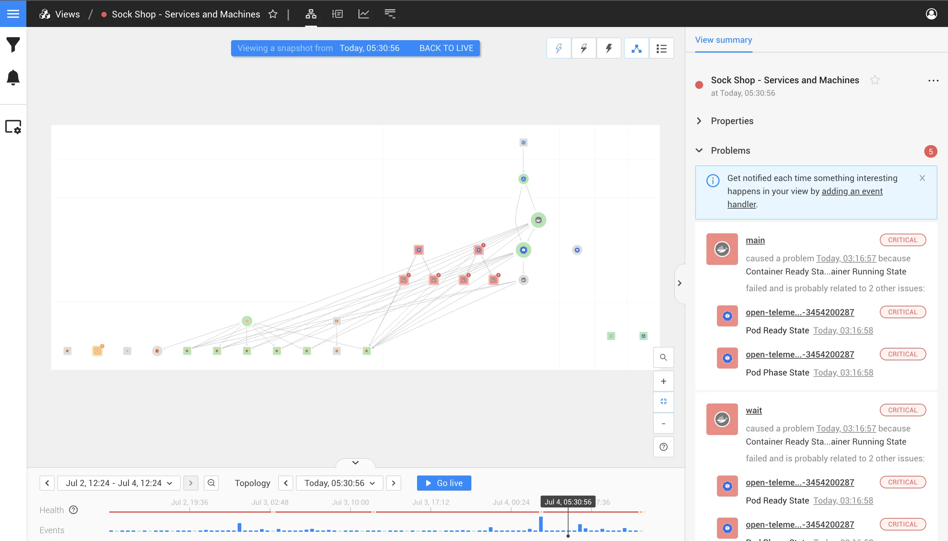
Task: Open the main container problem link
Action: [755, 241]
